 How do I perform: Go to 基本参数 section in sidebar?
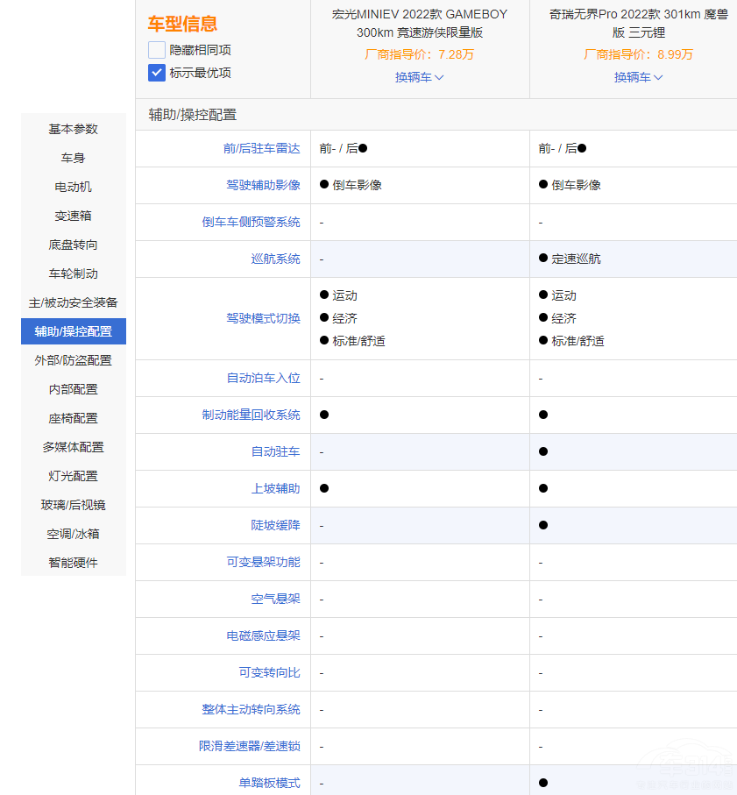tap(74, 129)
